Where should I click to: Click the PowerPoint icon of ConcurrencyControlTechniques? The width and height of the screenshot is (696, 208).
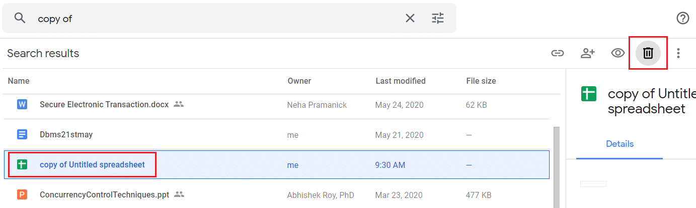pos(22,194)
